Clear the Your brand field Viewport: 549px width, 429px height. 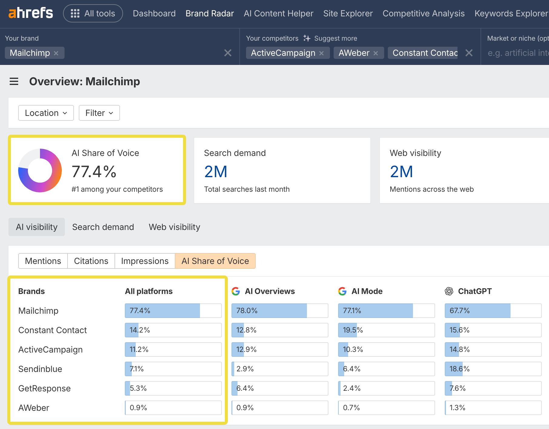[228, 53]
